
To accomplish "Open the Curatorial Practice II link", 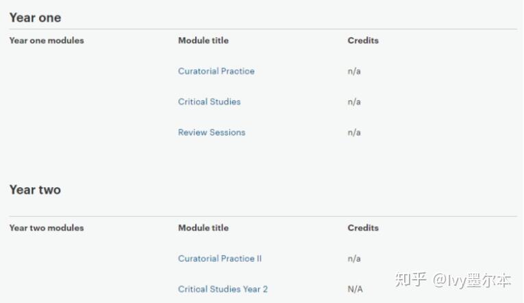I will (220, 258).
